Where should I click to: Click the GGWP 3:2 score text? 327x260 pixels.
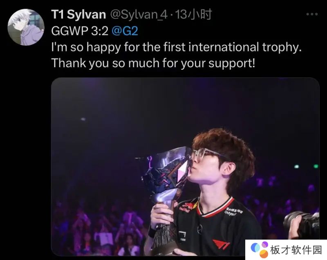pos(80,31)
